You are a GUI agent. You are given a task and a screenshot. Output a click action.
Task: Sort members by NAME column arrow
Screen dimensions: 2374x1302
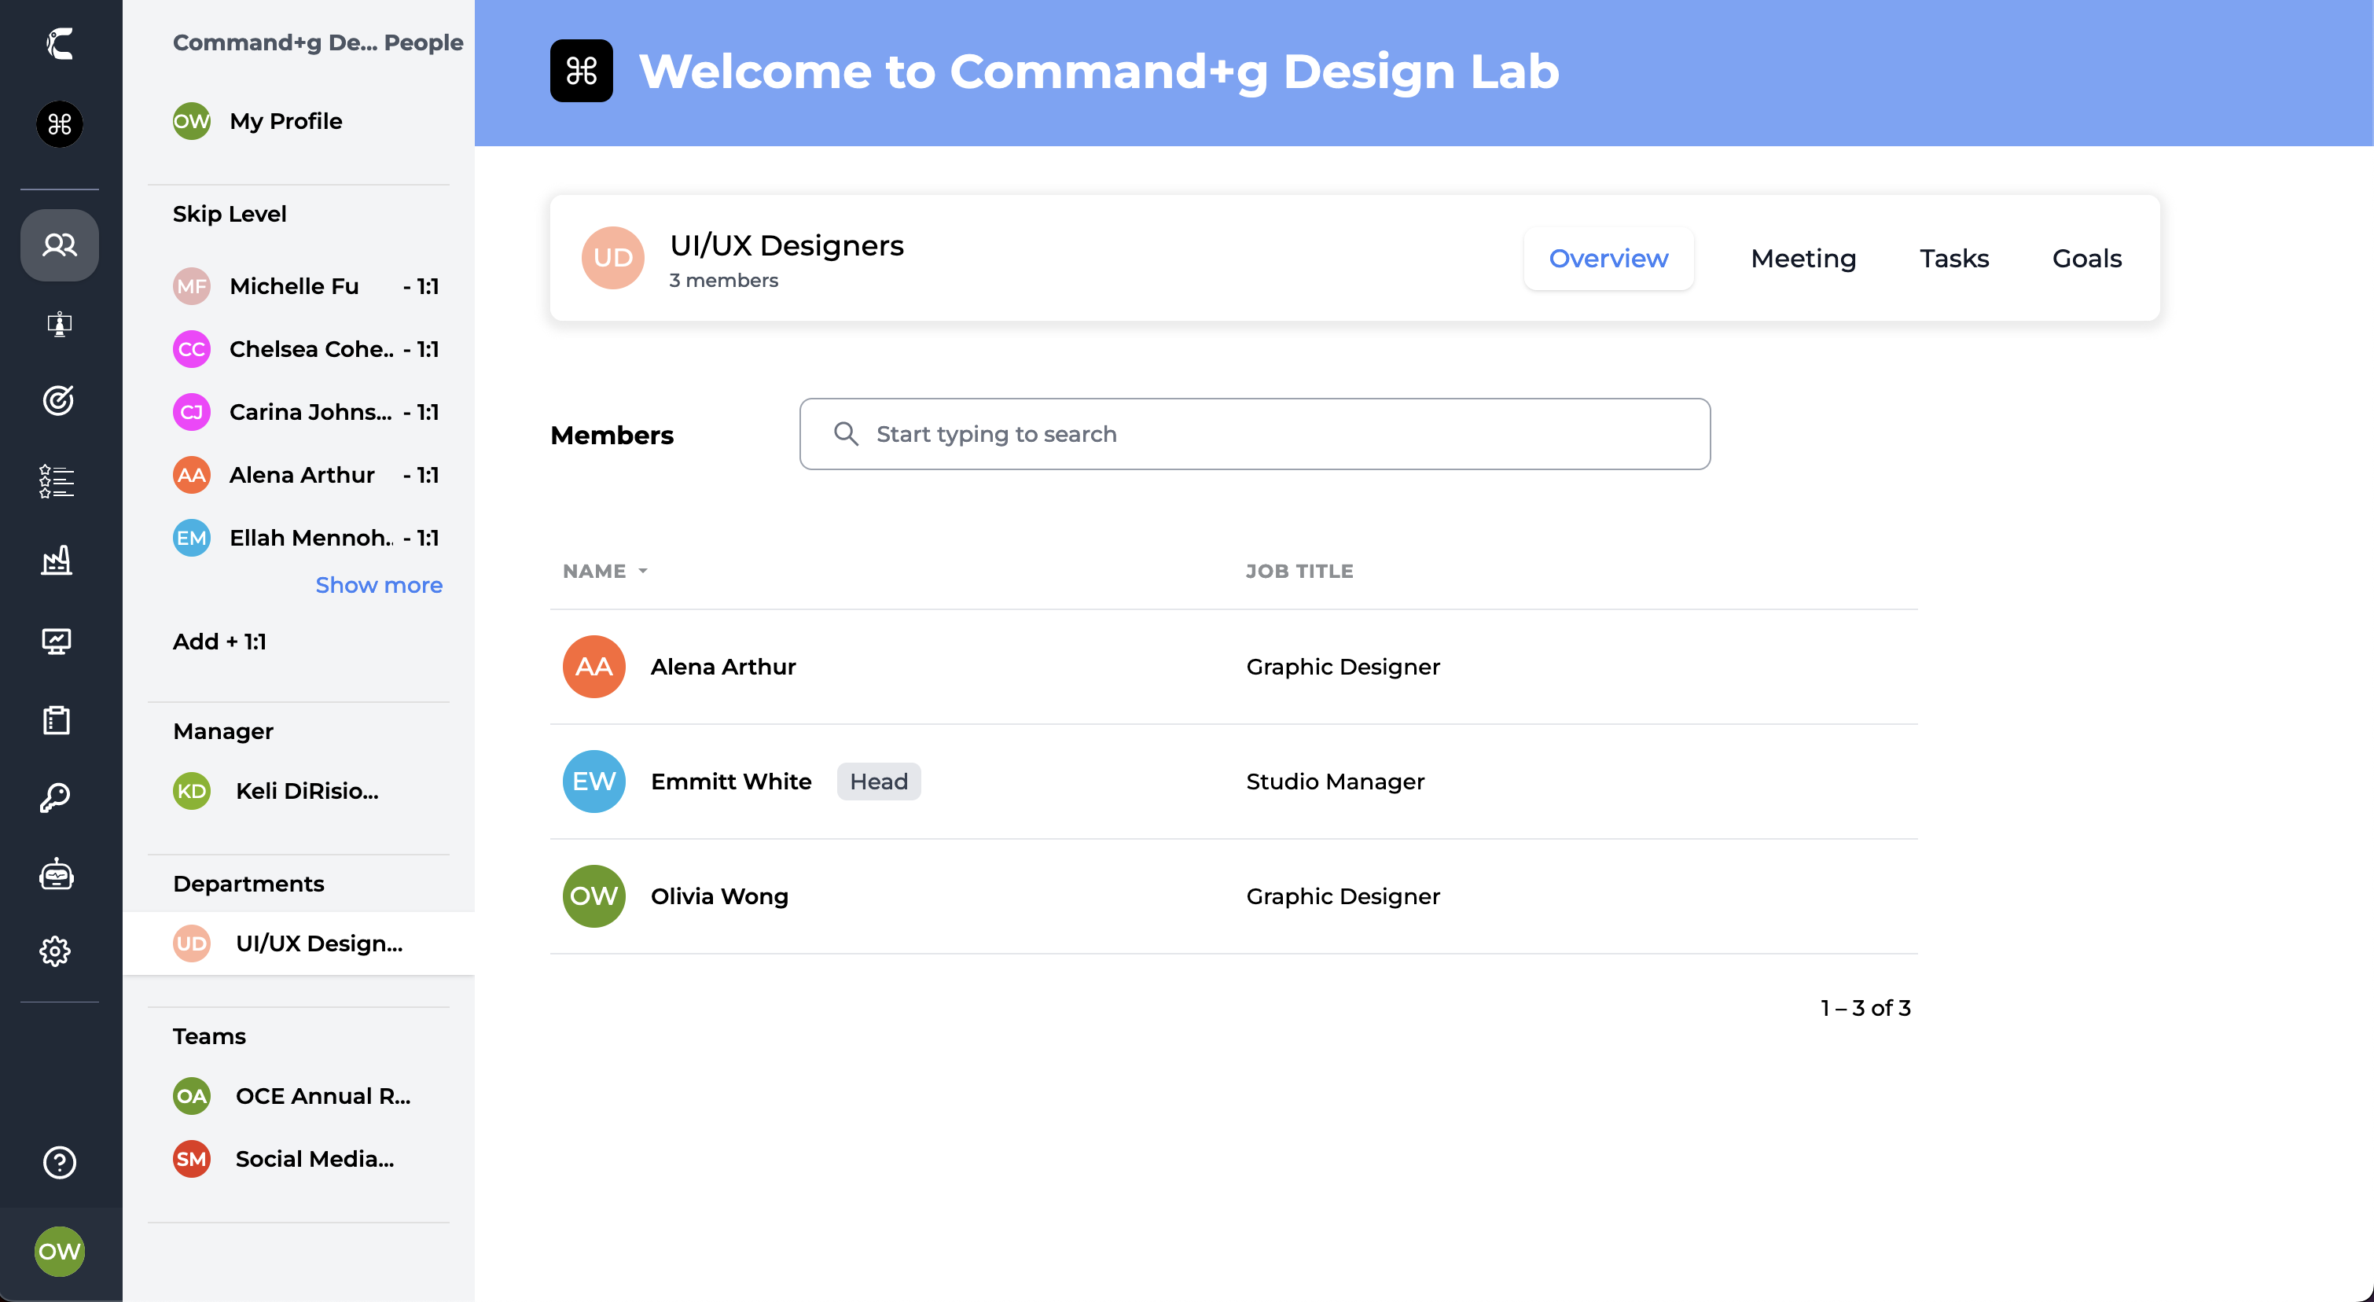point(642,572)
